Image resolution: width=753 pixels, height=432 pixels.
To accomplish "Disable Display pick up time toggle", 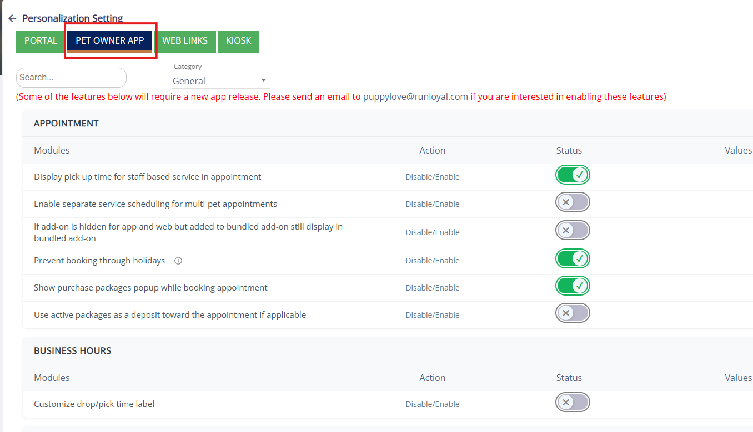I will point(573,175).
